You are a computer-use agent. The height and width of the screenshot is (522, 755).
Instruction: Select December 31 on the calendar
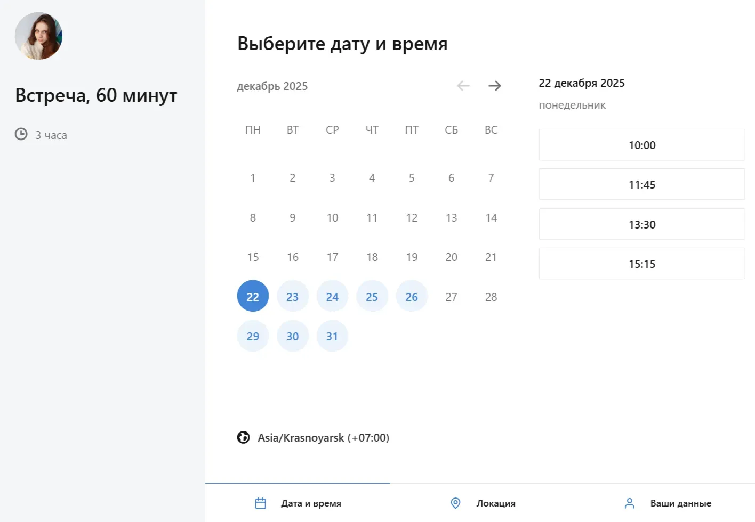tap(332, 336)
